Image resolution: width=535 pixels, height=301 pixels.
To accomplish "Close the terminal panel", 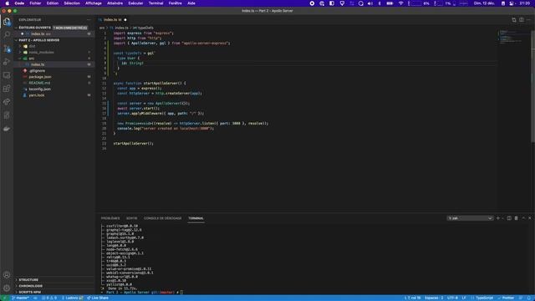I will click(530, 218).
